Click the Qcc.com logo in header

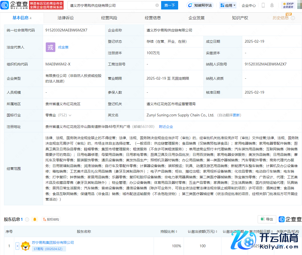click(x=15, y=5)
